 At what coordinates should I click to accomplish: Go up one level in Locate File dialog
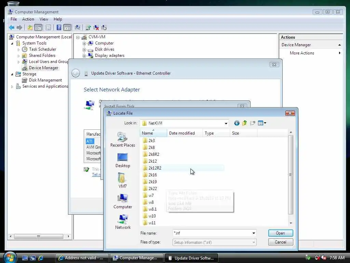244,123
